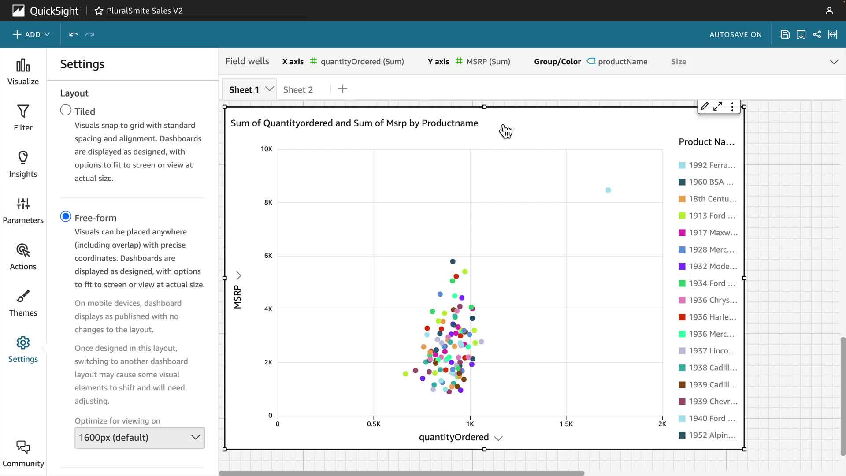Add a new sheet with plus
Screen dimensions: 846x476
pyautogui.click(x=342, y=89)
